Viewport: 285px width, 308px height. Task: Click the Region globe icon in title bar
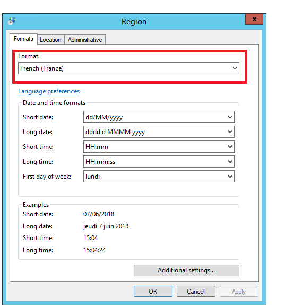12,21
